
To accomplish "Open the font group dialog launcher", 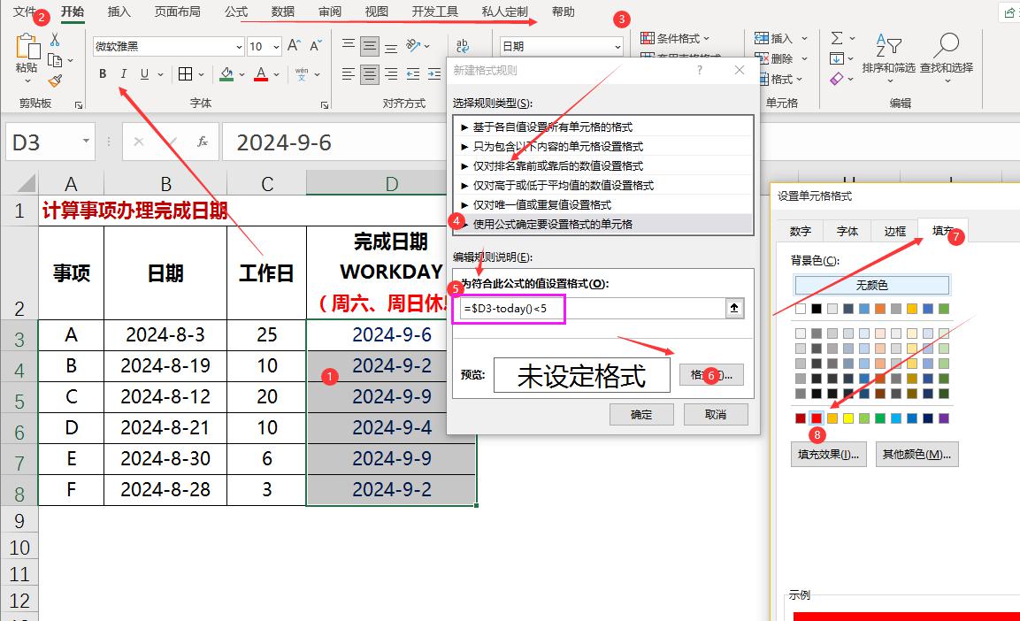I will click(x=324, y=104).
